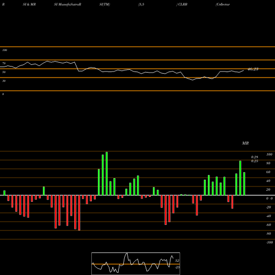275x275 pixels.
Task: Click the -100 label on MR axis
Action: coord(269,243)
